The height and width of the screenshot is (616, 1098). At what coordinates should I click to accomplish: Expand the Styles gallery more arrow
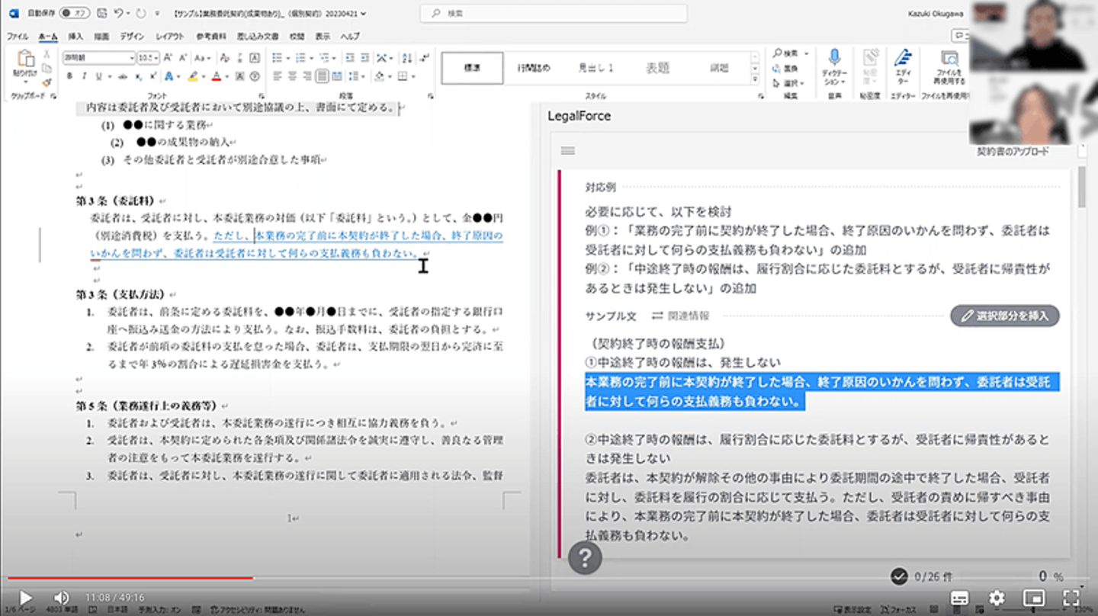pos(755,79)
